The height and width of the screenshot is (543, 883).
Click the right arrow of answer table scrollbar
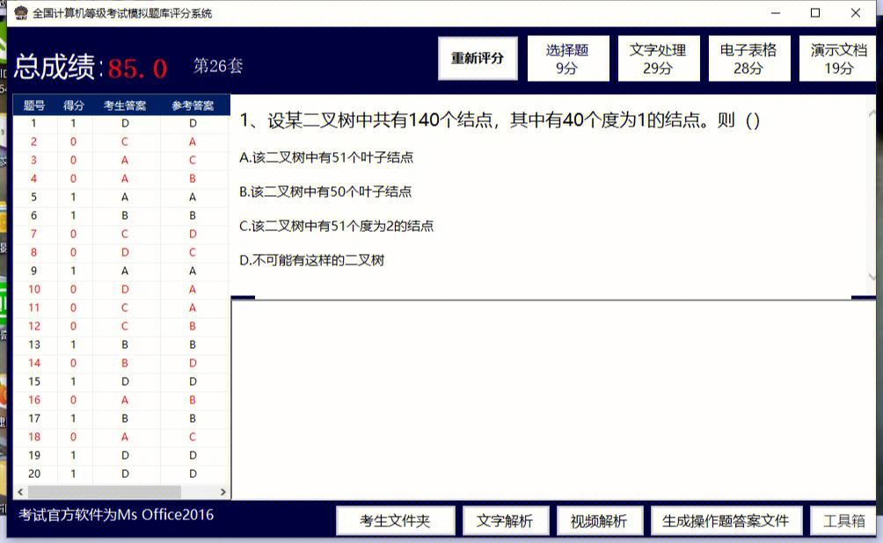pos(223,492)
